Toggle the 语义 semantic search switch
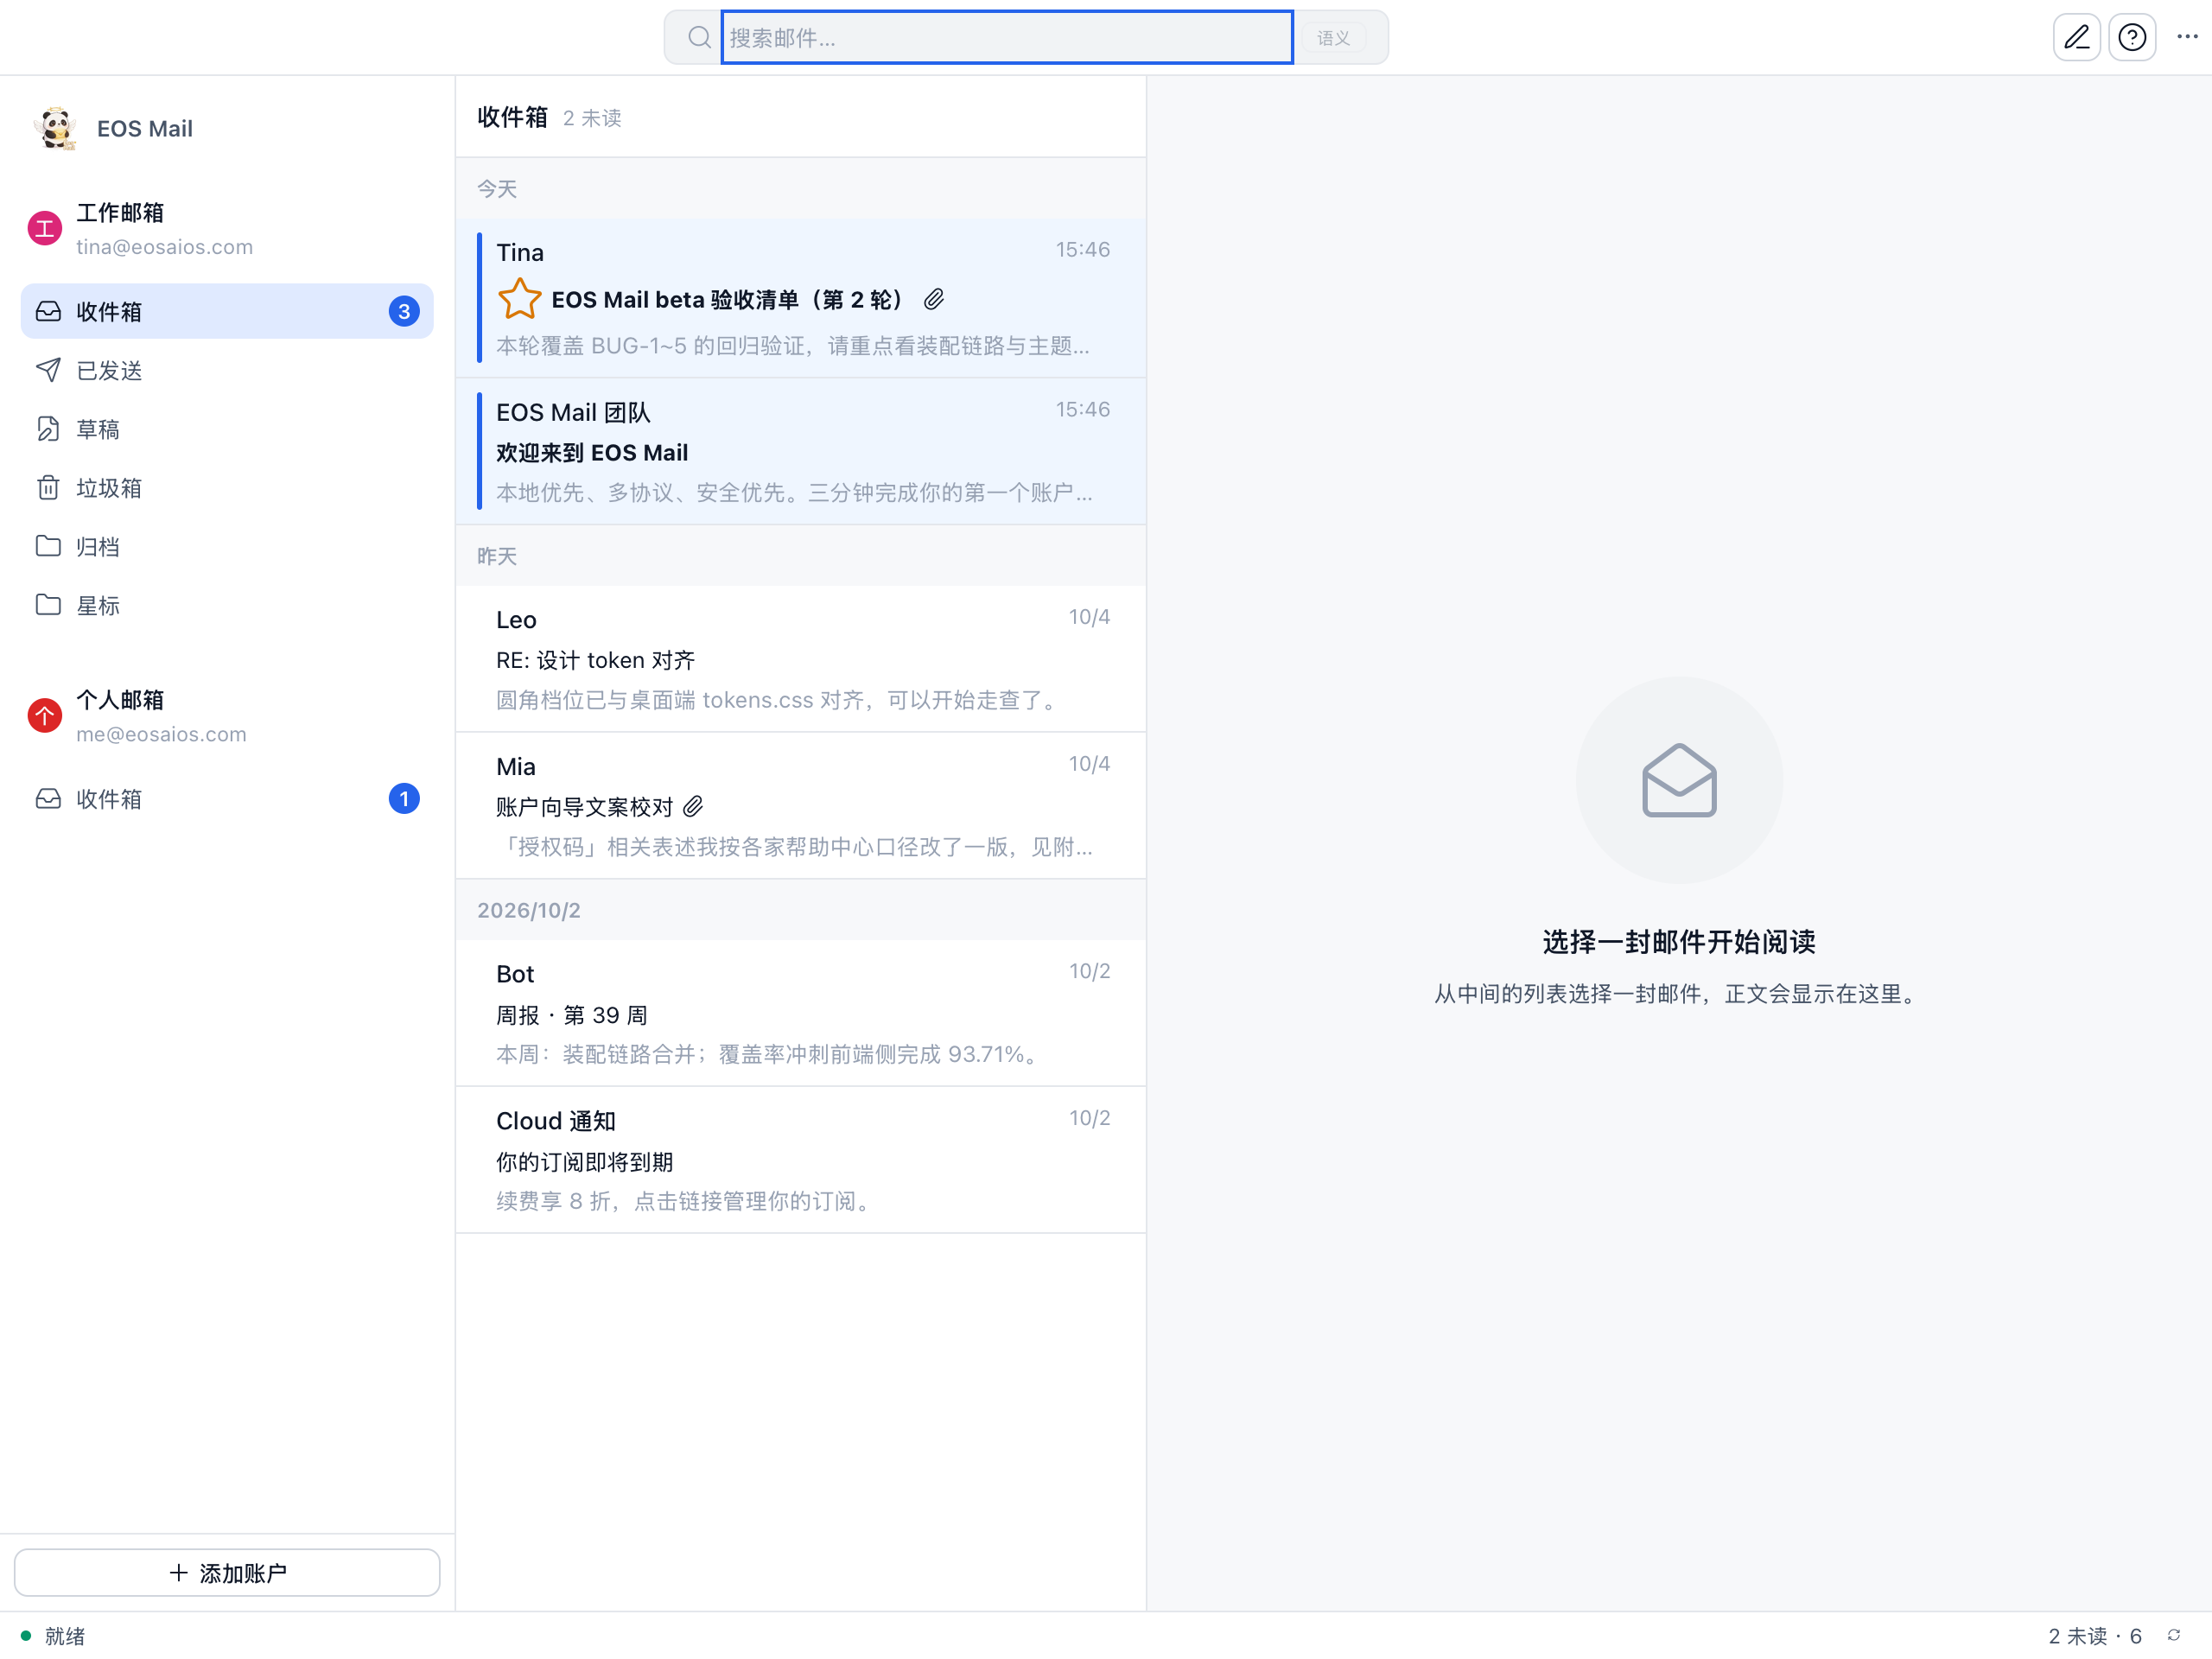The width and height of the screenshot is (2212, 1659). [x=1333, y=38]
